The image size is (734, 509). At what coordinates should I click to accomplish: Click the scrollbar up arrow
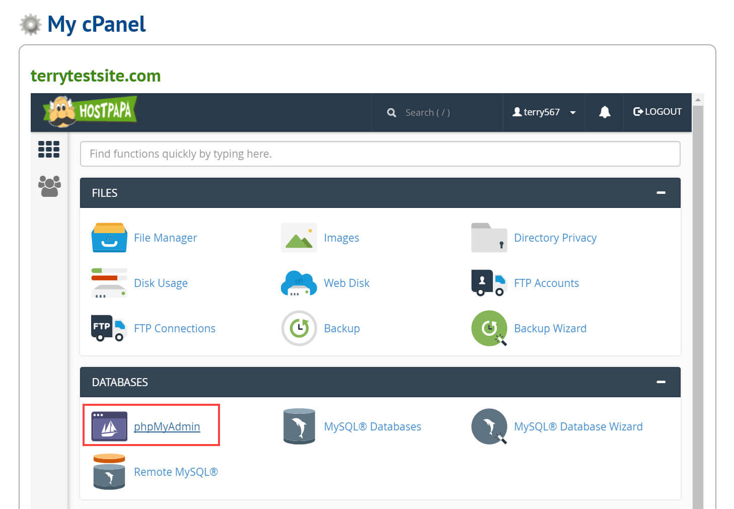[x=698, y=99]
